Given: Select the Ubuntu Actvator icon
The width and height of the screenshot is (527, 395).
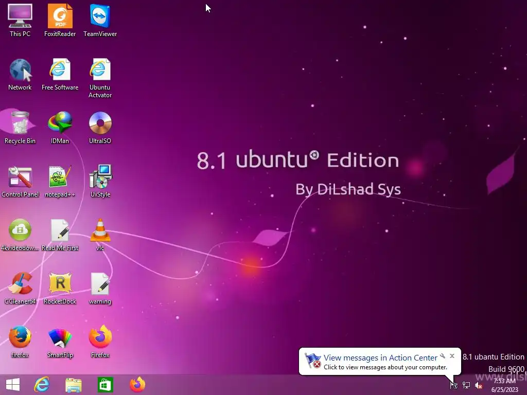Looking at the screenshot, I should click(100, 78).
